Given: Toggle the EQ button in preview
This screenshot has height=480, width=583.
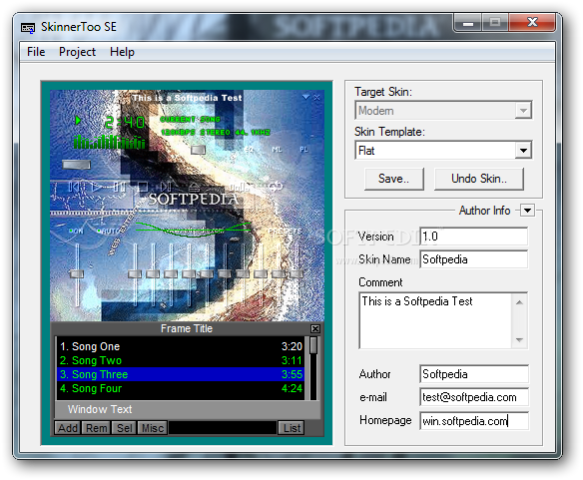Looking at the screenshot, I should [249, 150].
